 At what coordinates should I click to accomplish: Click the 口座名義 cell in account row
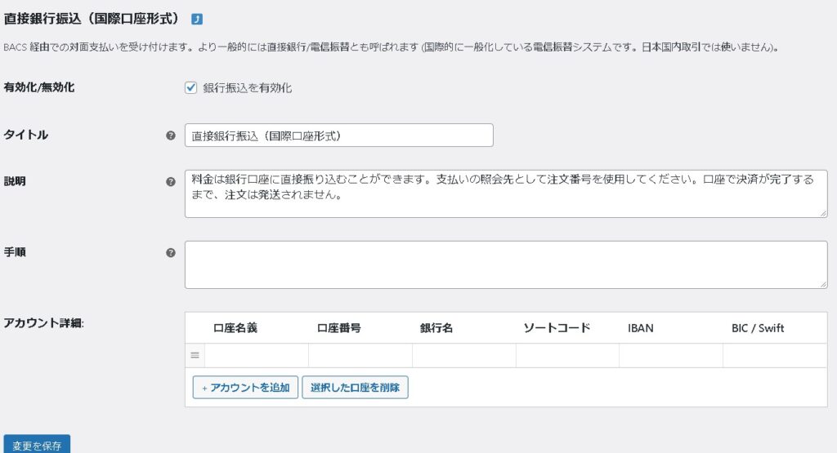tap(256, 355)
